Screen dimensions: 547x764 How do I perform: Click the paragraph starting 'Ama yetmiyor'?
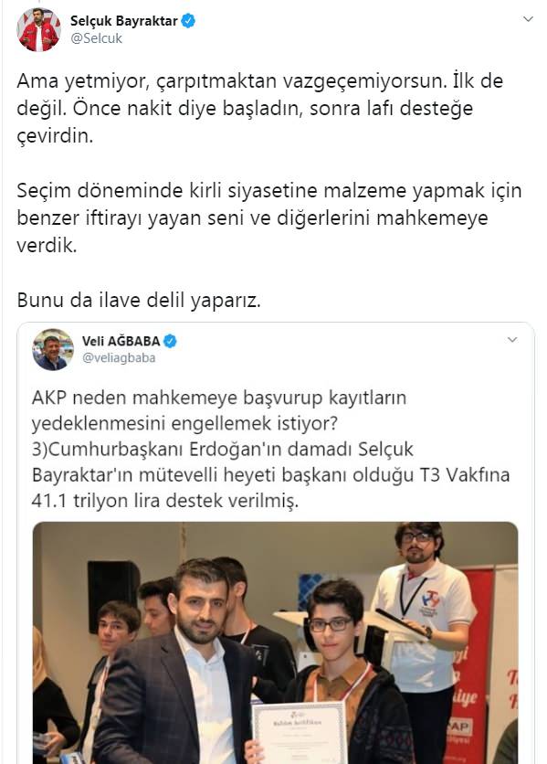[259, 108]
